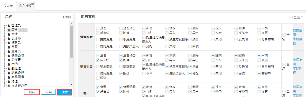The width and height of the screenshot is (306, 97).
Task: Uncheck 转客户 in the 销售机会 row
Action: coord(259,73)
